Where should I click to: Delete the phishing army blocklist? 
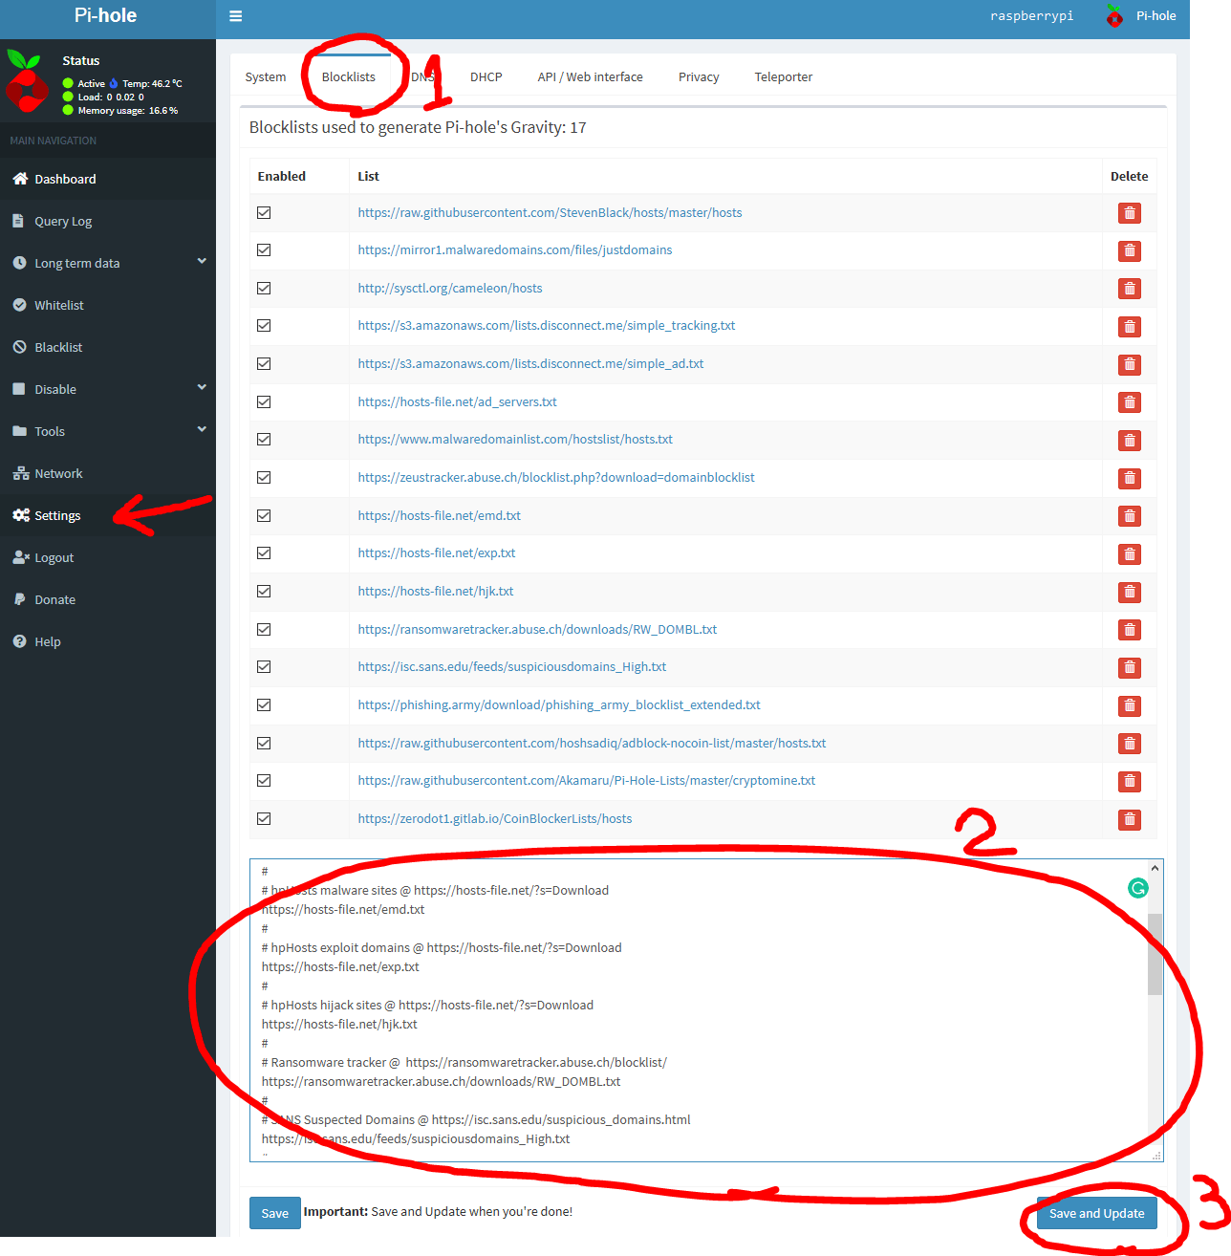click(x=1130, y=705)
